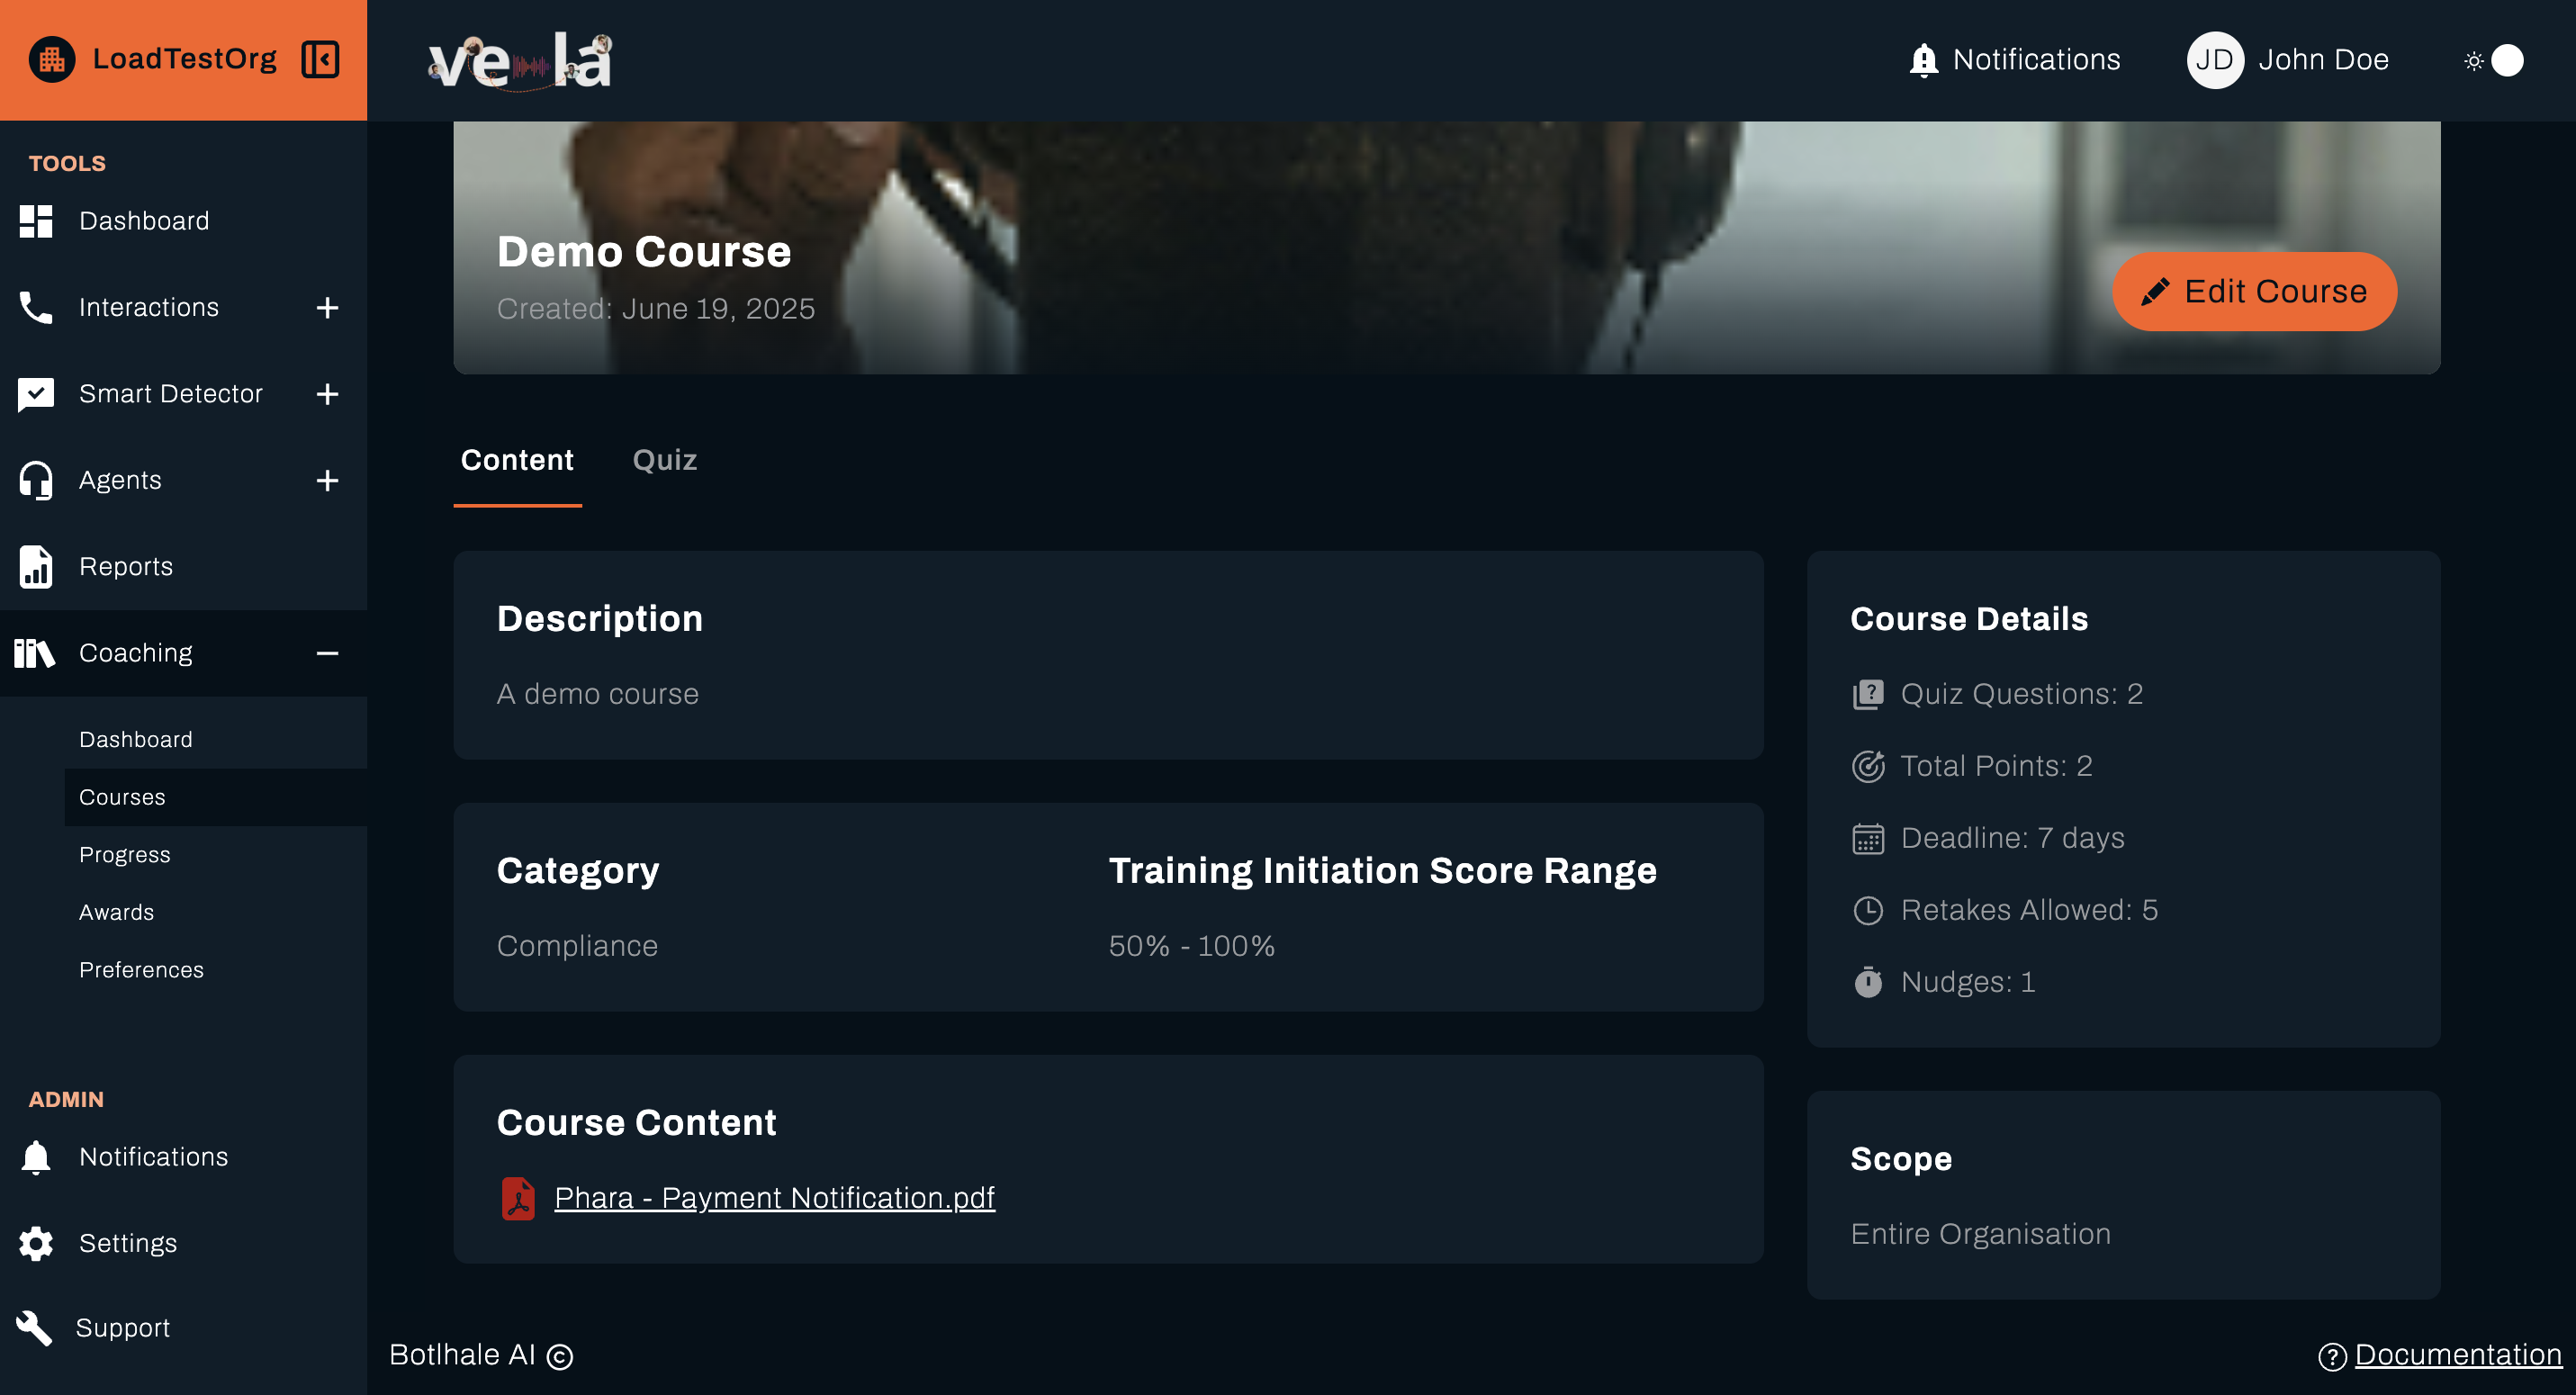Open Interactions using the phone icon

tap(36, 307)
